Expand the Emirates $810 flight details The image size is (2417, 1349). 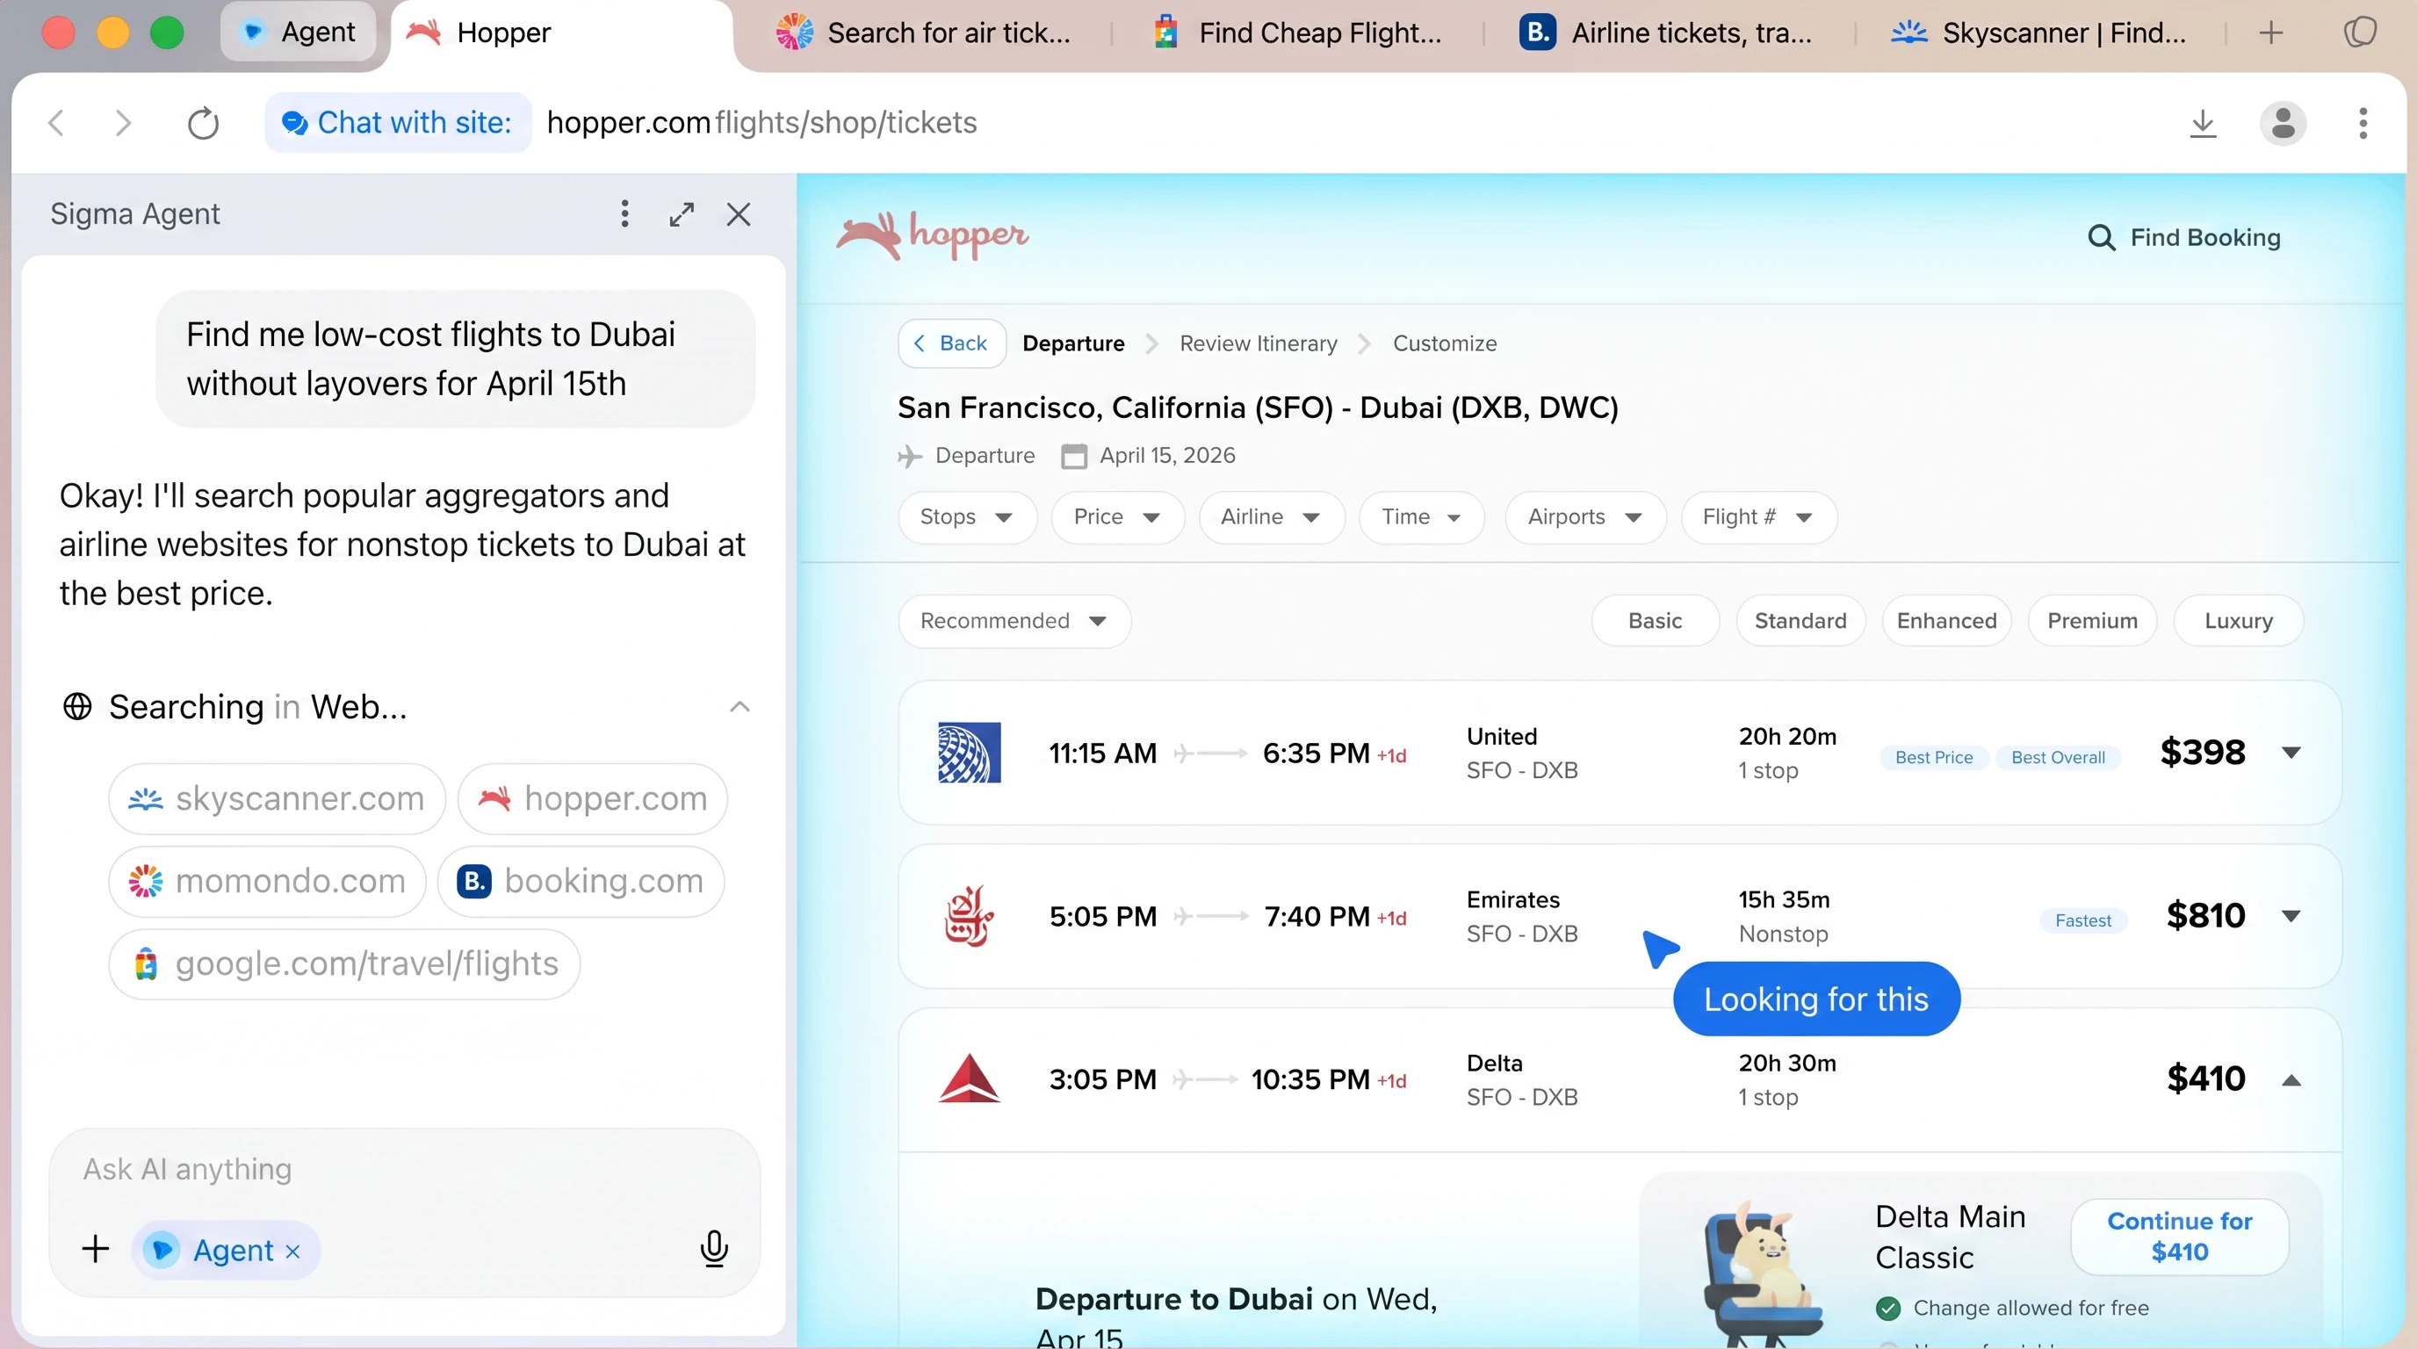pos(2291,916)
